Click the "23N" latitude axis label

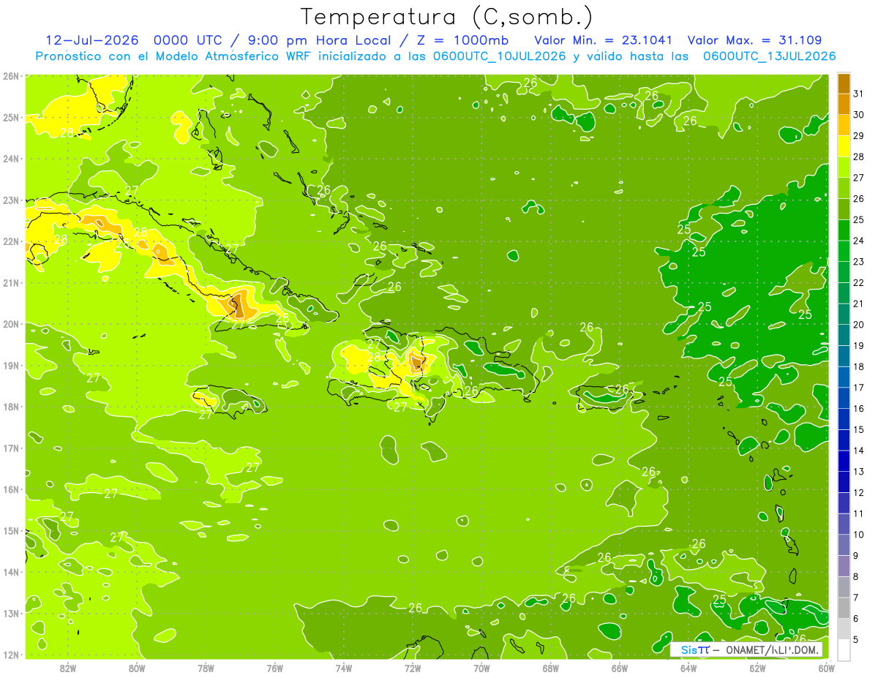click(x=11, y=200)
